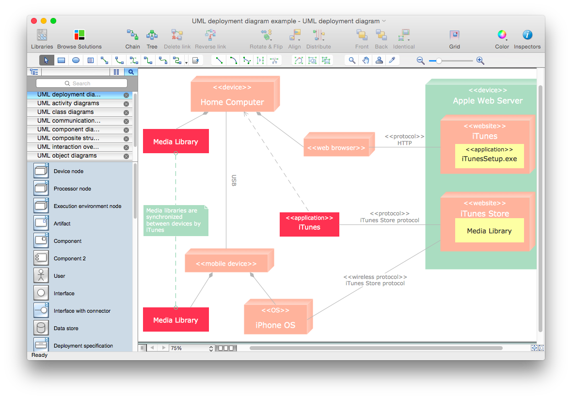
Task: Select the scissors split tool
Action: click(274, 61)
